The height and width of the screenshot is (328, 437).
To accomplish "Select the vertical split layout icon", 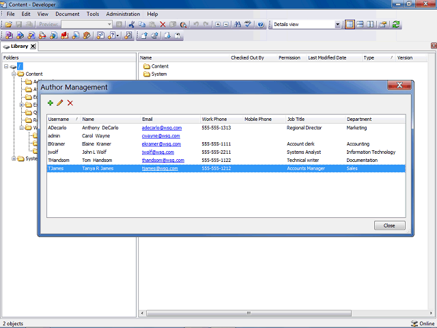I will 370,25.
